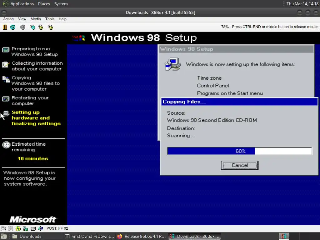The width and height of the screenshot is (320, 240).
Task: Click the setup computer icon in dialog
Action: click(x=172, y=64)
